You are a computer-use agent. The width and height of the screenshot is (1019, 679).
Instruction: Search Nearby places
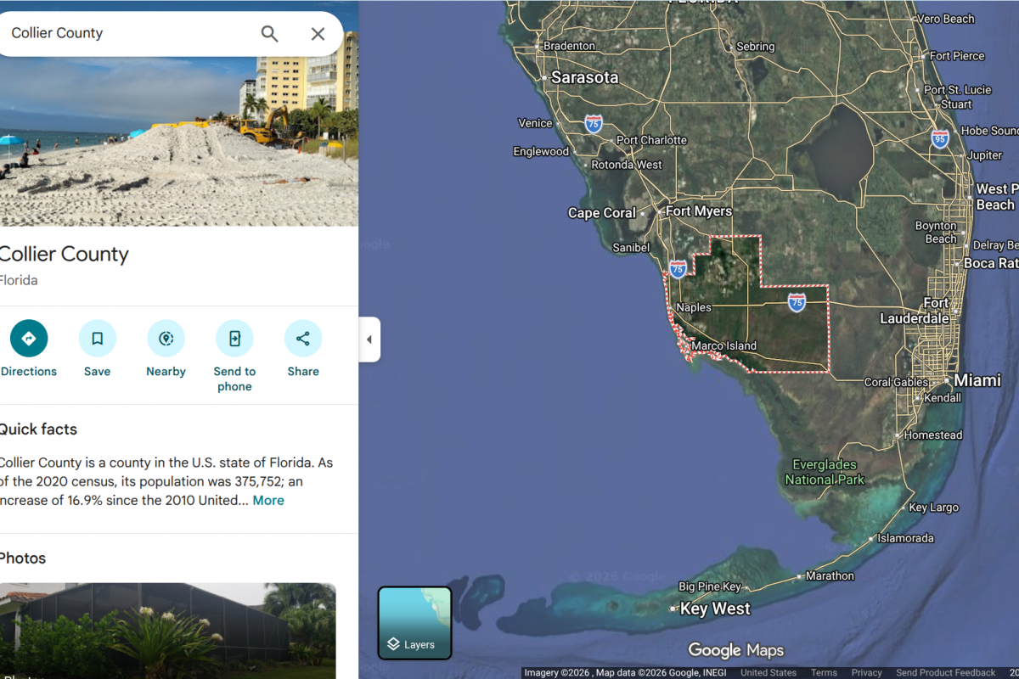(x=166, y=339)
